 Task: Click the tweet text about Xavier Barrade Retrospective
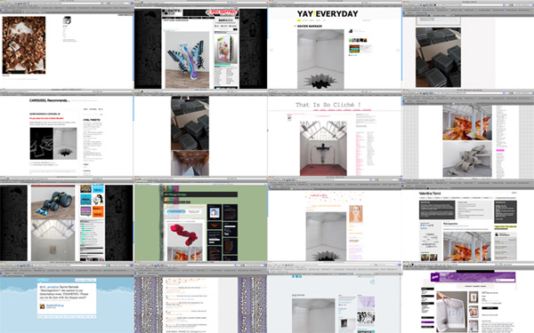coord(64,292)
